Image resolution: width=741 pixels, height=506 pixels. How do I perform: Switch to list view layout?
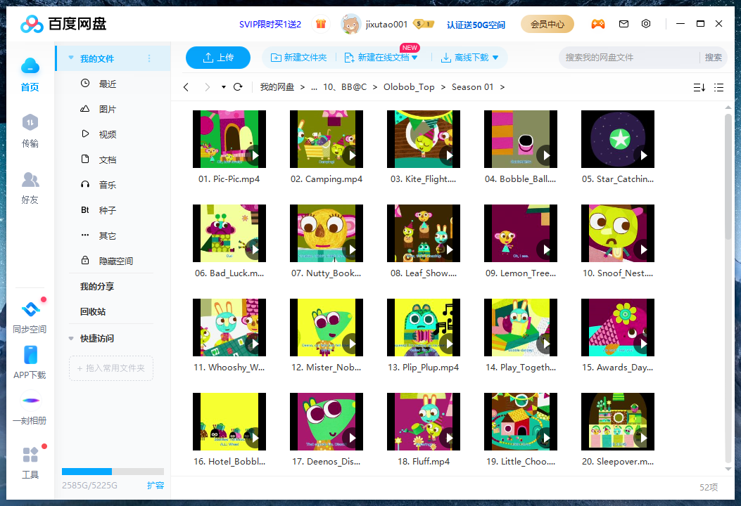(x=718, y=87)
